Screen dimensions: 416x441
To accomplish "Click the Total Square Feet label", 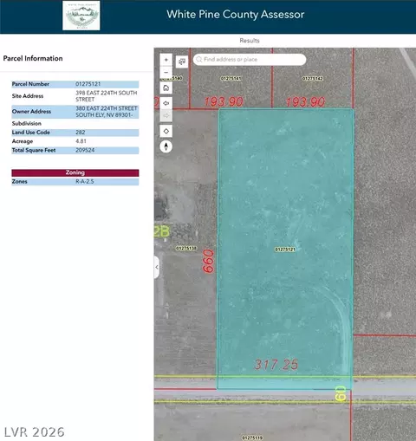I will [34, 150].
